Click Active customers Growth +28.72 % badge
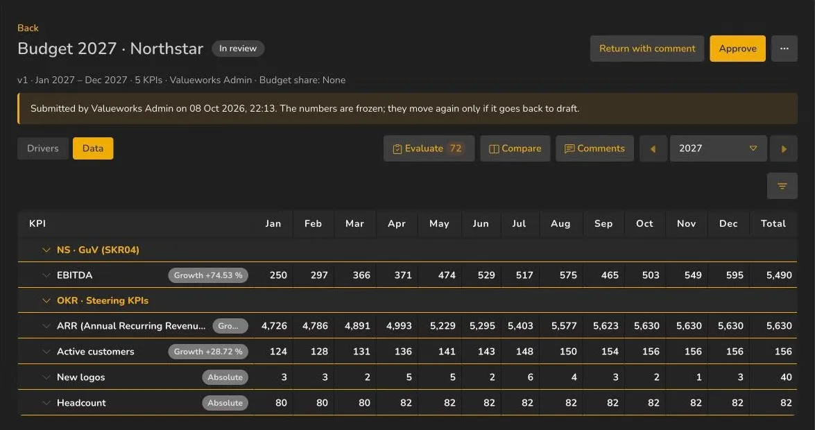 click(x=208, y=352)
